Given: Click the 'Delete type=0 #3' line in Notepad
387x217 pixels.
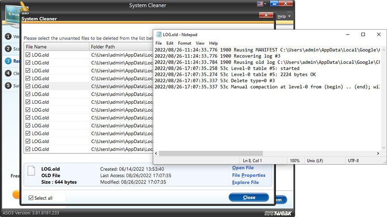Looking at the screenshot, I should point(215,81).
